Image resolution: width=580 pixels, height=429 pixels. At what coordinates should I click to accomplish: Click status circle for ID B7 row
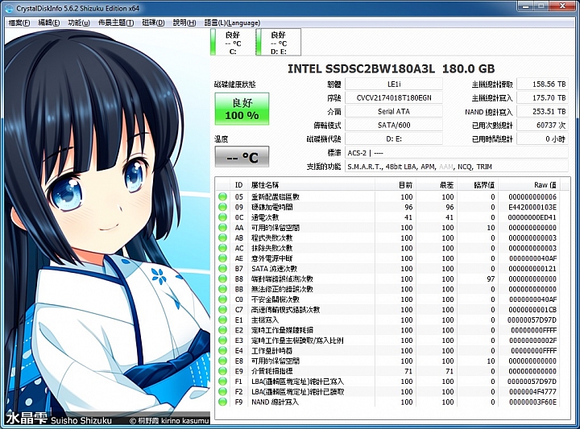coord(222,268)
